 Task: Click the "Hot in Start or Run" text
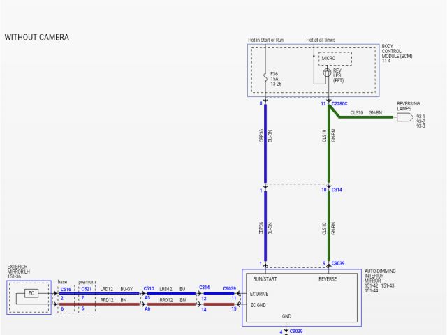[265, 40]
